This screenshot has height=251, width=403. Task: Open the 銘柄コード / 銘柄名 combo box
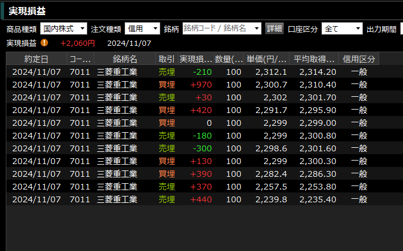tap(222, 28)
